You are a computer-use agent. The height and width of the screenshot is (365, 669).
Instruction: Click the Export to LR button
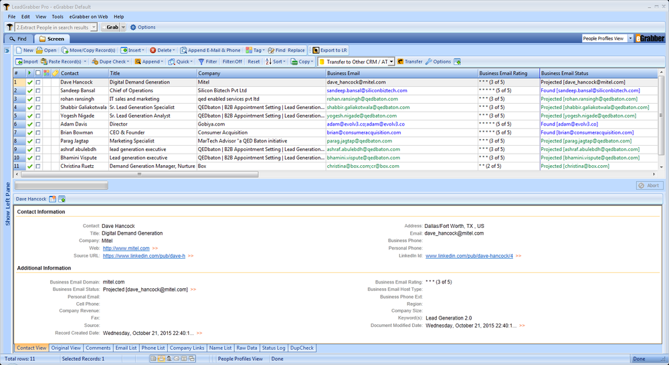coord(329,50)
